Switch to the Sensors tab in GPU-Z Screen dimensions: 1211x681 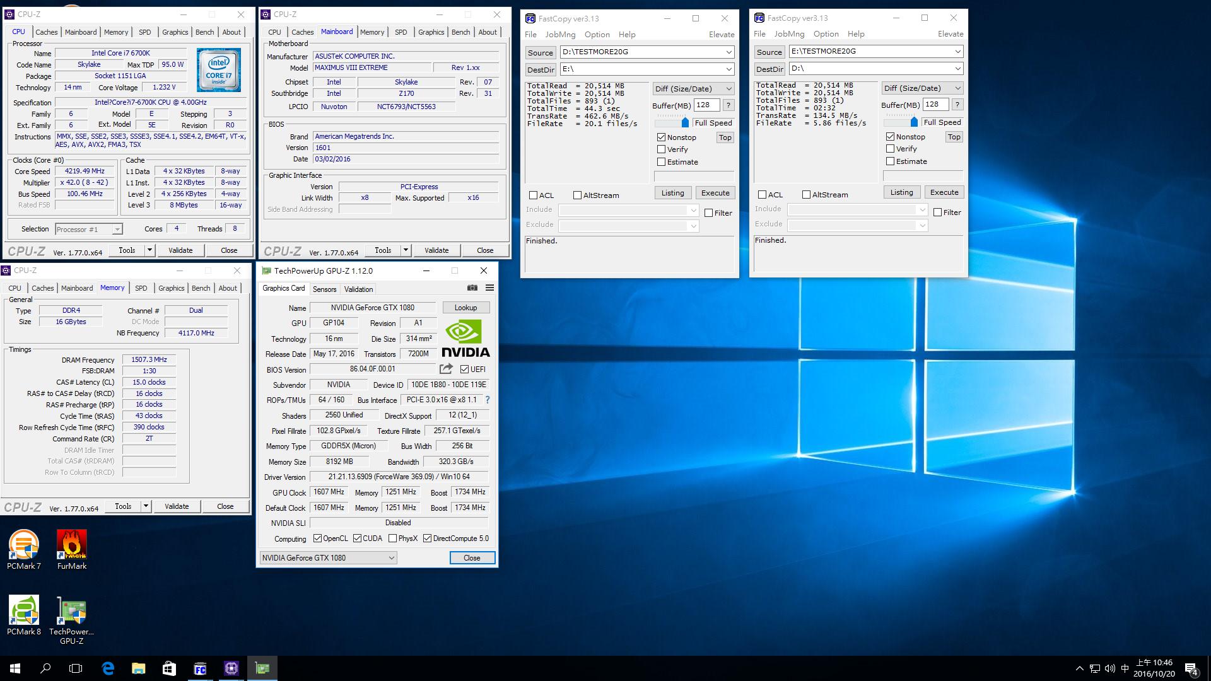pos(324,289)
